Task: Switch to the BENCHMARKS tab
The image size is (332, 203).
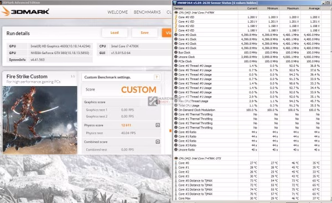Action: pos(147,12)
